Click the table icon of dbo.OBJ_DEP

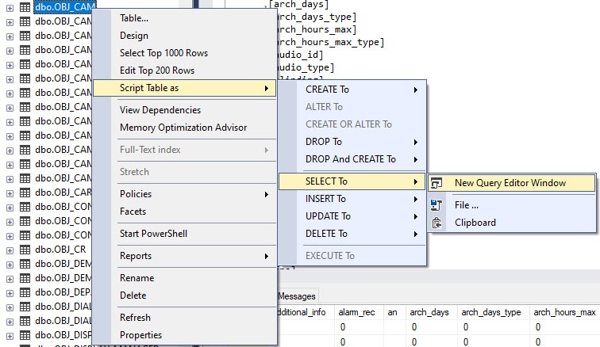click(x=25, y=292)
